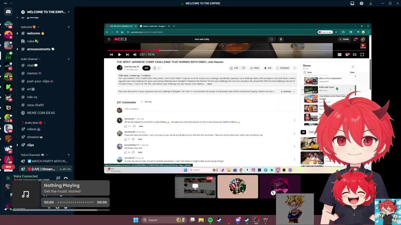Viewport: 401px width, 225px height.
Task: Click the Discord download apps icon
Action: pyautogui.click(x=371, y=3)
